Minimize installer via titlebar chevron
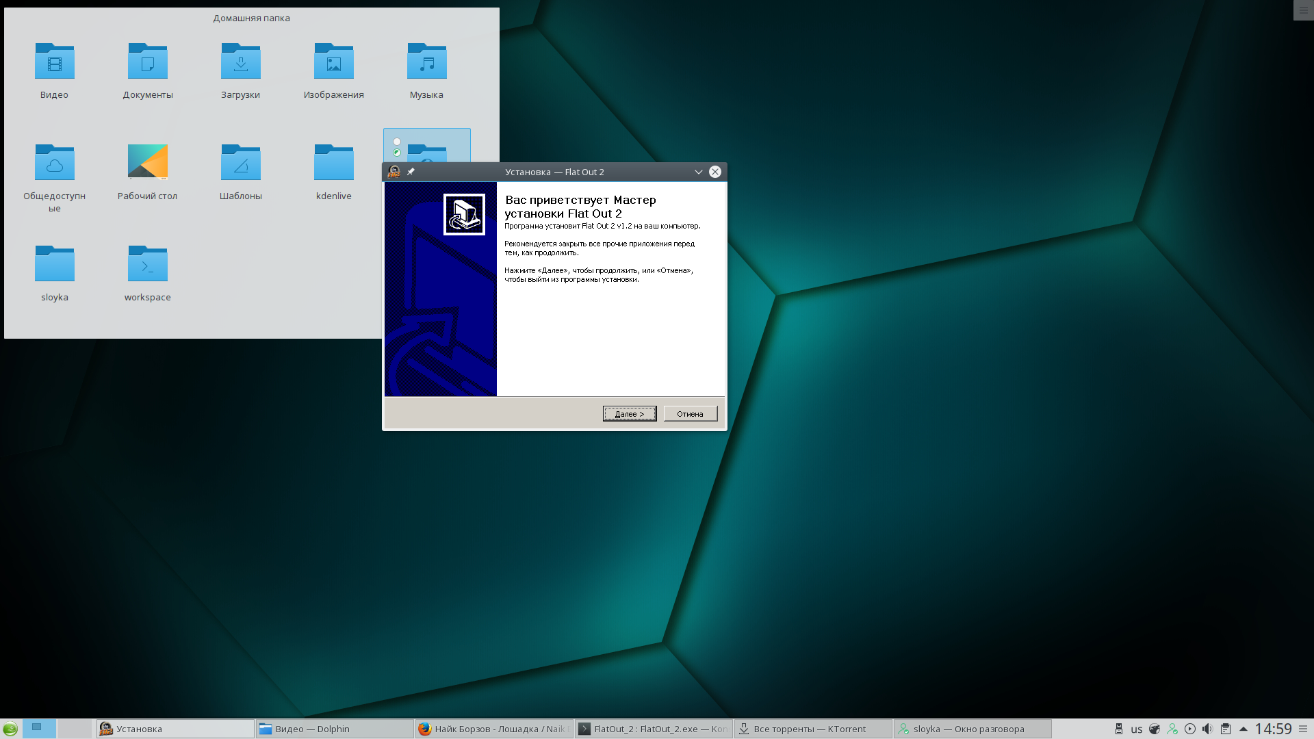The image size is (1314, 739). tap(699, 172)
